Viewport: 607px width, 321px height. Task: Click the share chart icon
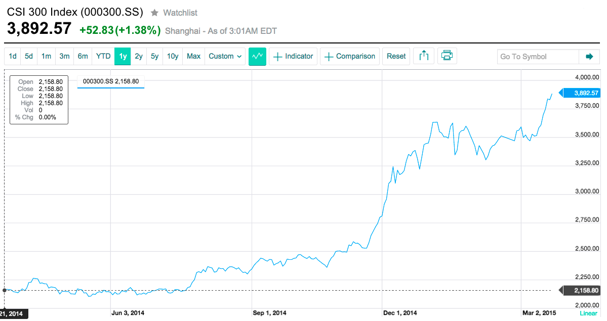point(424,56)
